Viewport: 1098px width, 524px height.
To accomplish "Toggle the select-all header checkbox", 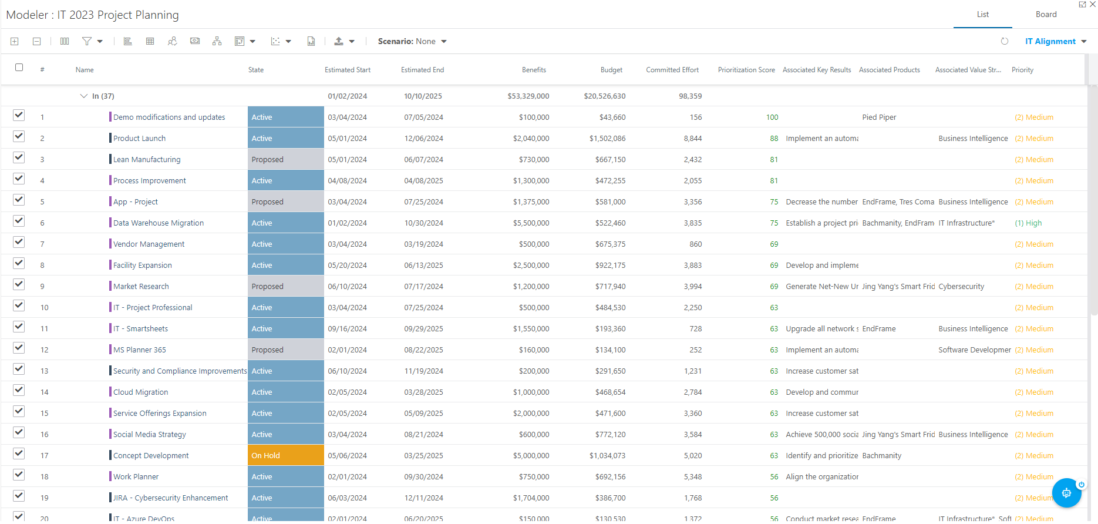I will click(19, 68).
